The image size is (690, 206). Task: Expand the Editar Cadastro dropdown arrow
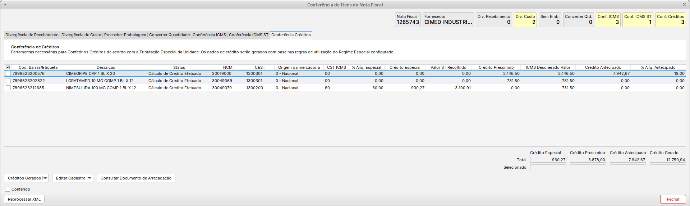coord(89,178)
